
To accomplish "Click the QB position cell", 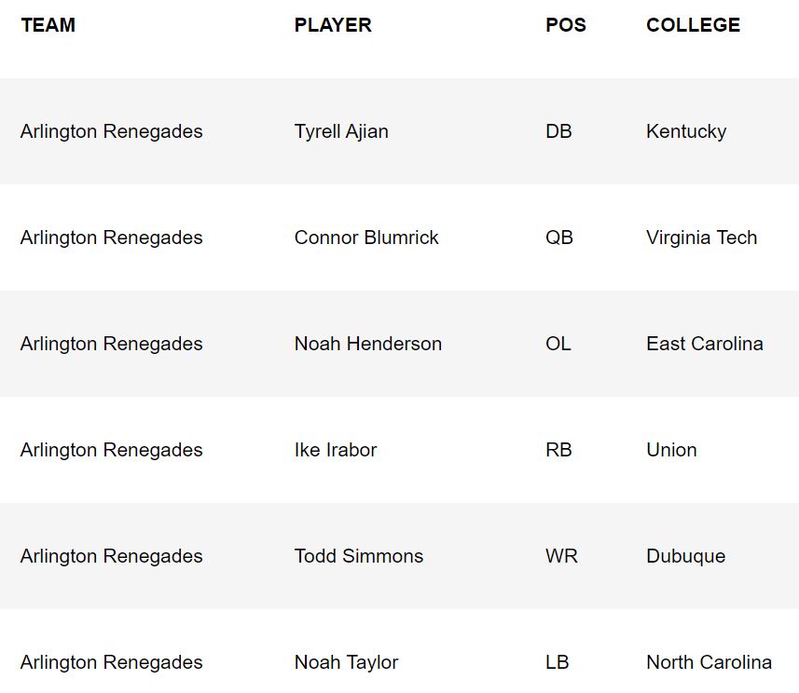I will [x=559, y=238].
